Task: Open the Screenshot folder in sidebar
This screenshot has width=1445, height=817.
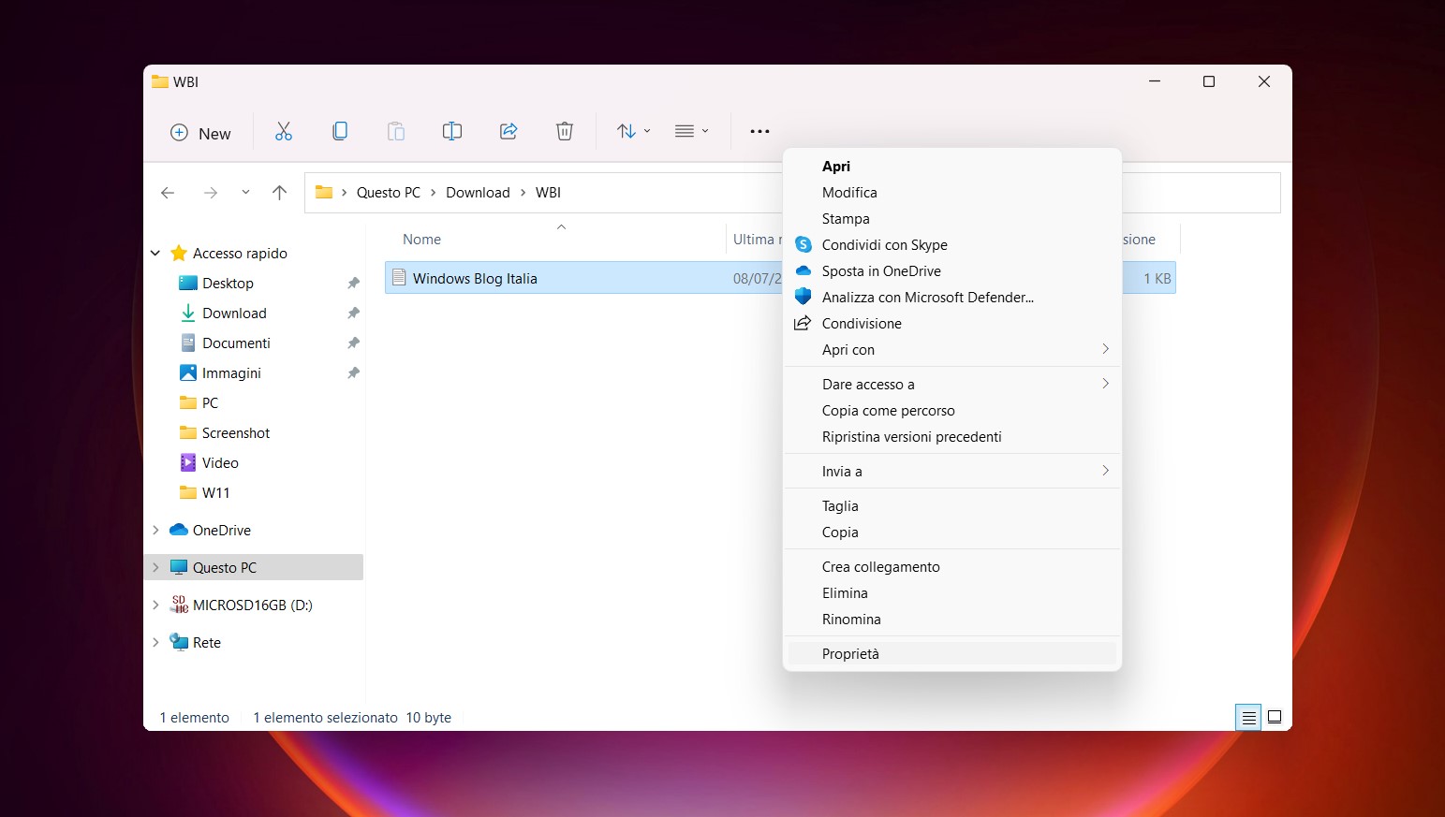Action: [236, 433]
